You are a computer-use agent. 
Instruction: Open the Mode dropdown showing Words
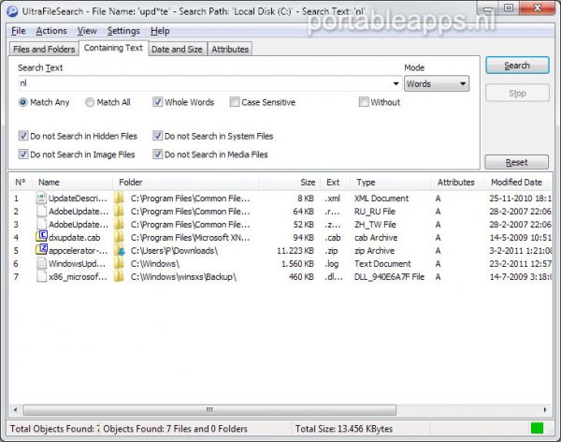[436, 84]
